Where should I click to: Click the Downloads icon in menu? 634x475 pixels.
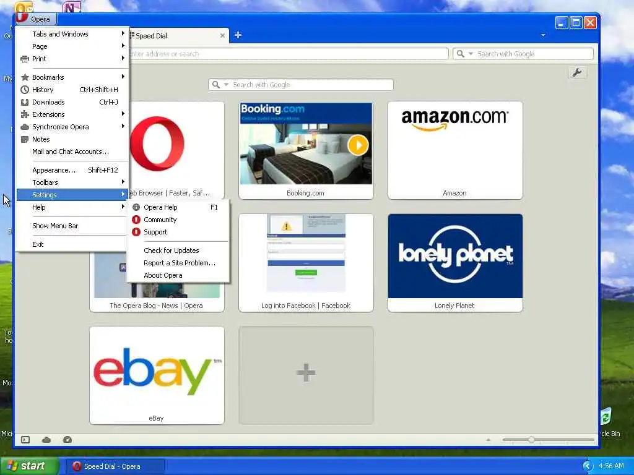point(25,102)
